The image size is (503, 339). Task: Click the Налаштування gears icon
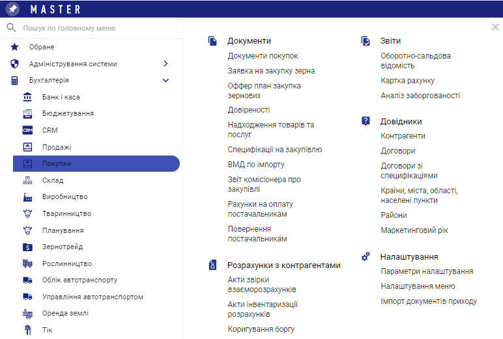pyautogui.click(x=366, y=256)
